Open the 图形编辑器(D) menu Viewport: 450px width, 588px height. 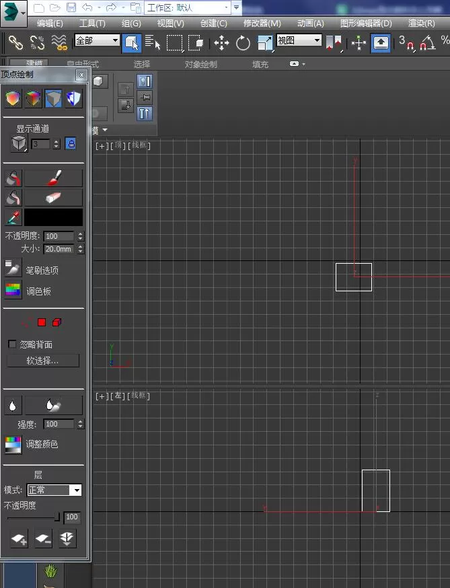366,24
